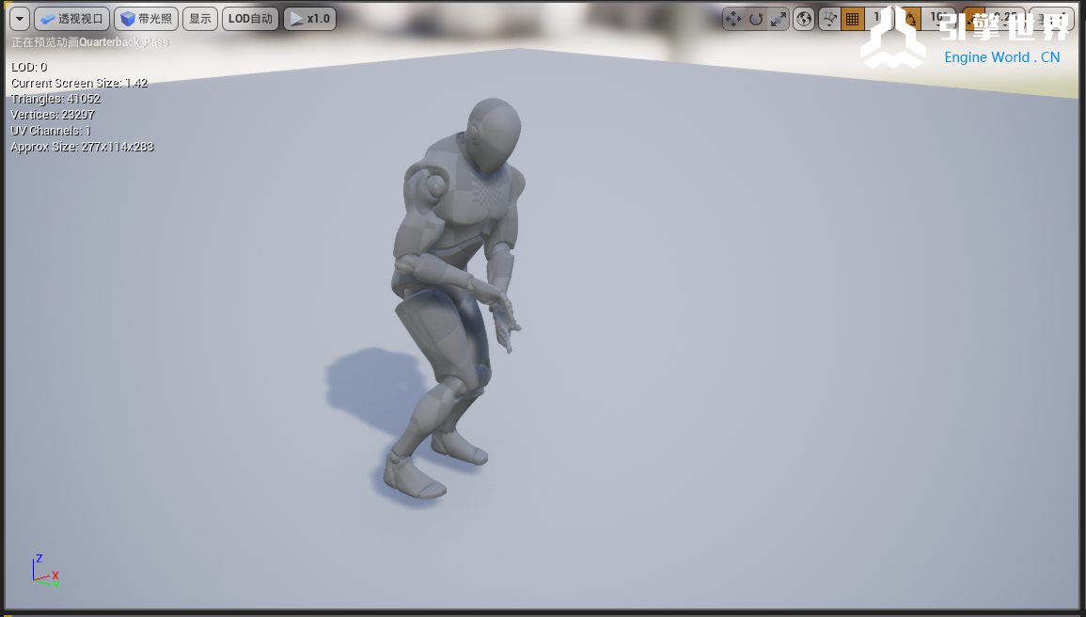Viewport: 1086px width, 617px height.
Task: Toggle scale snapping
Action: [970, 19]
